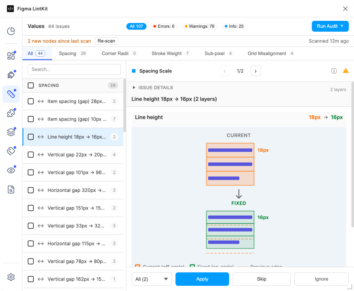Open the eye inspection panel

(x=11, y=170)
